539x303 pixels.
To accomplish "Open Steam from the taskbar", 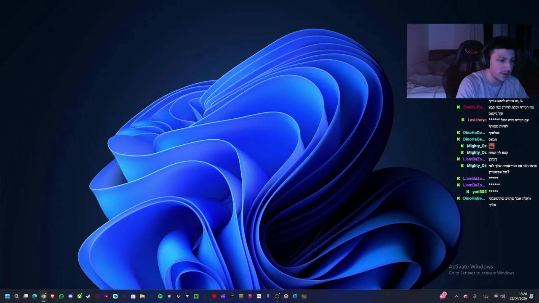I will 88,296.
